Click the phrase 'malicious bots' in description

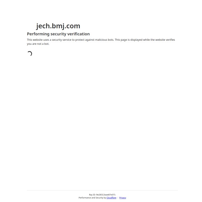pyautogui.click(x=104, y=40)
